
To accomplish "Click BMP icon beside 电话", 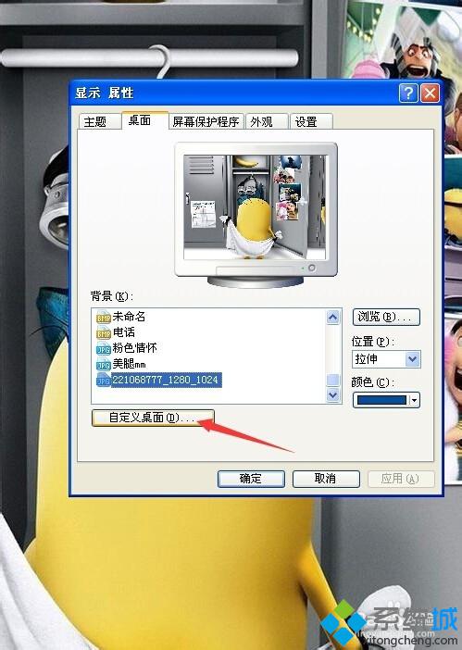I will (103, 333).
